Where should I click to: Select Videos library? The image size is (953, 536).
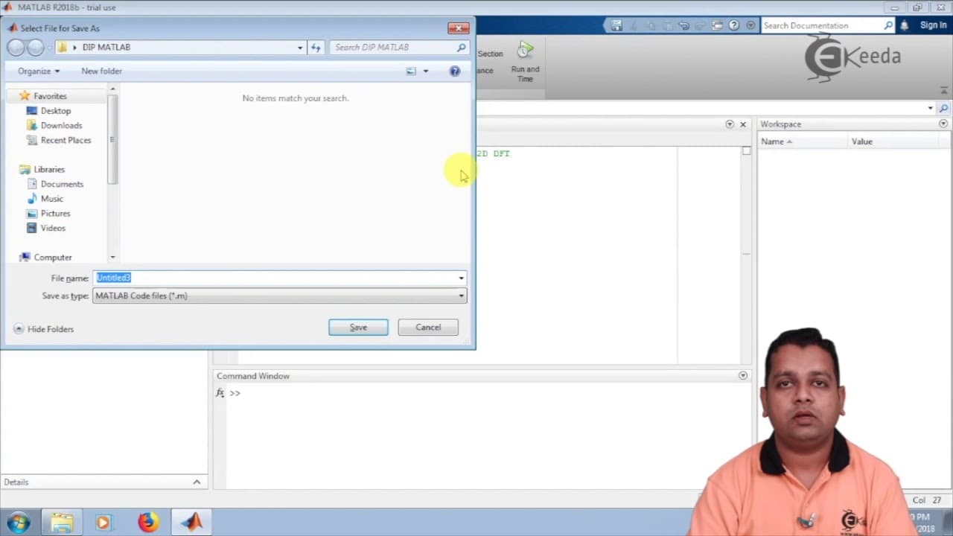(x=53, y=228)
